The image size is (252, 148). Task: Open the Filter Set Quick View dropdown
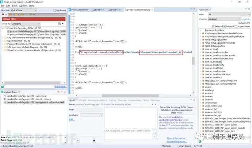(24, 10)
